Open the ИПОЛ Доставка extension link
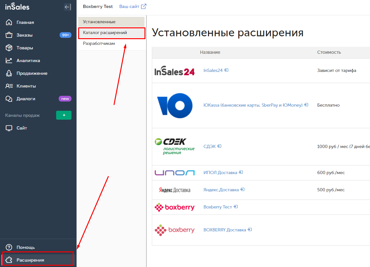370x267 pixels. [x=220, y=172]
